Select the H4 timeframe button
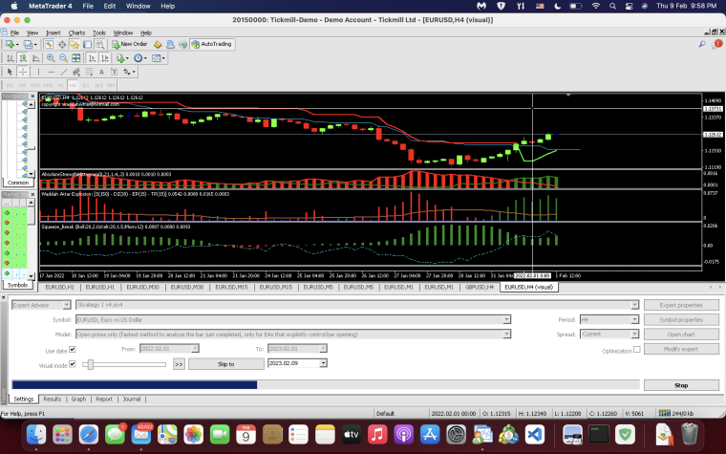The height and width of the screenshot is (454, 726). [73, 86]
